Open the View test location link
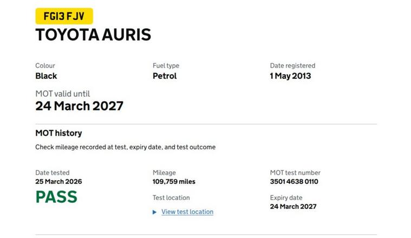The height and width of the screenshot is (238, 411). (x=187, y=212)
